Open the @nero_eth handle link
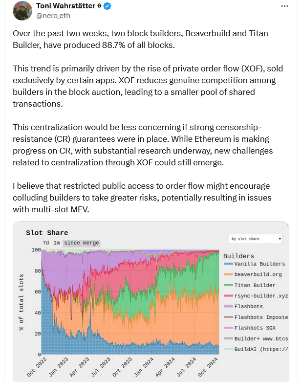 (x=53, y=16)
